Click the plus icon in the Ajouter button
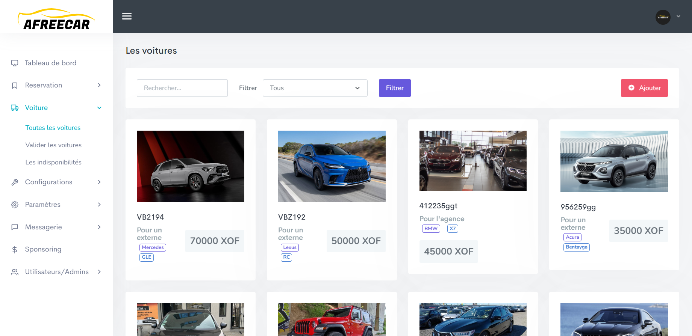692x336 pixels. (x=631, y=87)
